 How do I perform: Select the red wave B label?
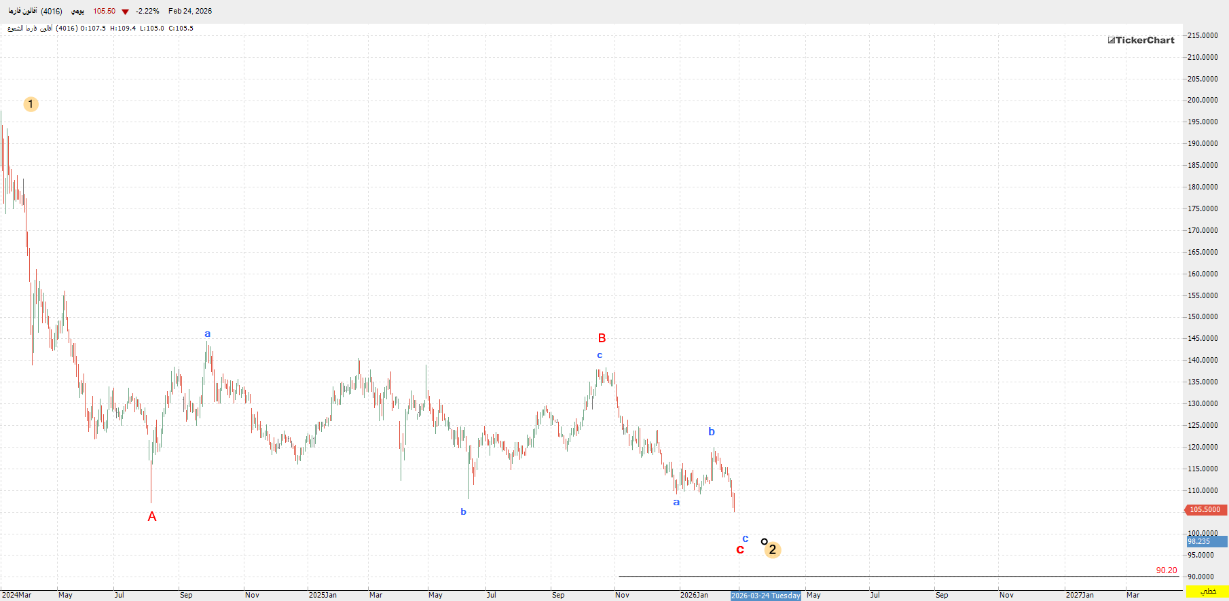tap(602, 338)
